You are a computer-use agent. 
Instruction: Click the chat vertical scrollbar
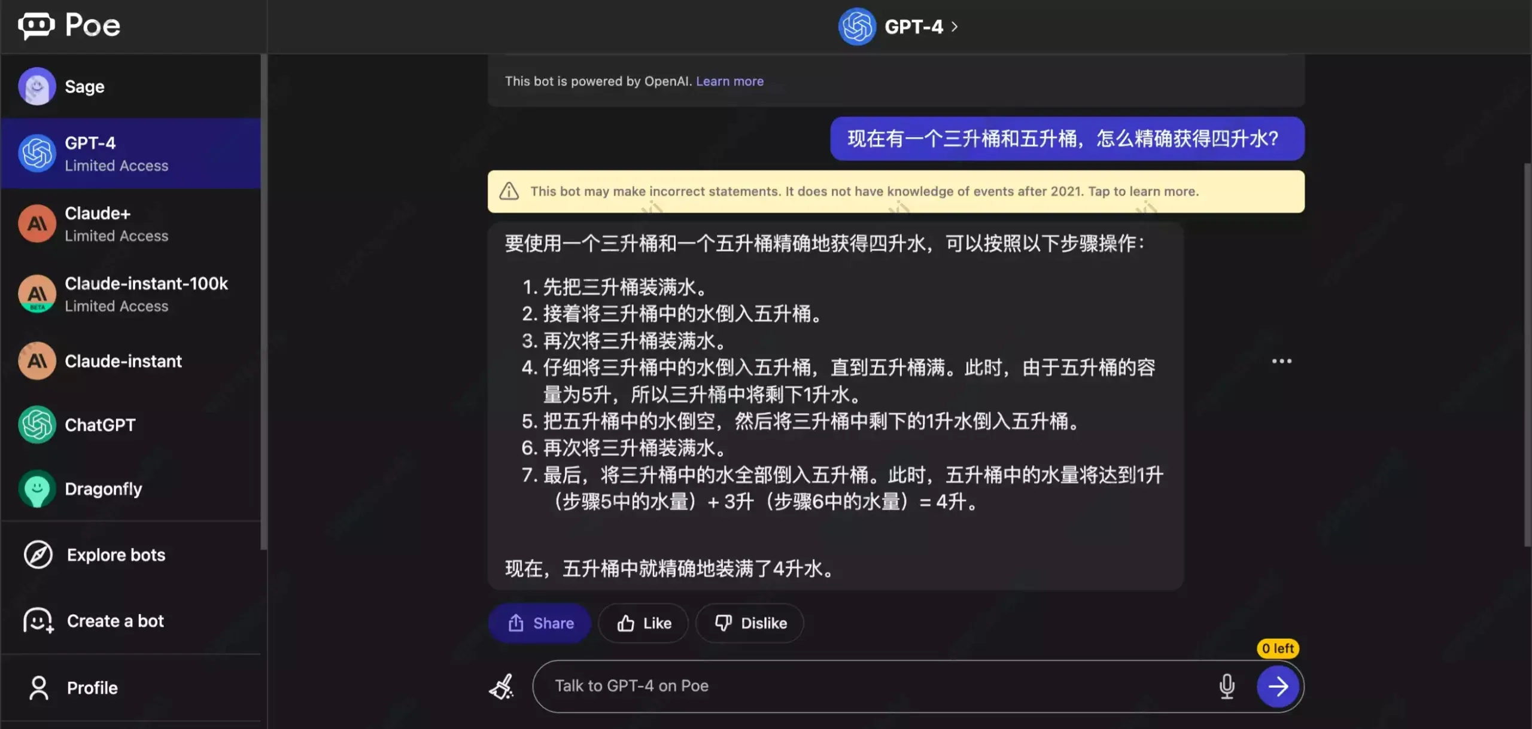1527,354
